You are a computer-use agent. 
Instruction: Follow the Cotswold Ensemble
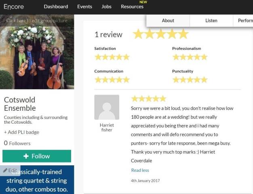point(37,156)
